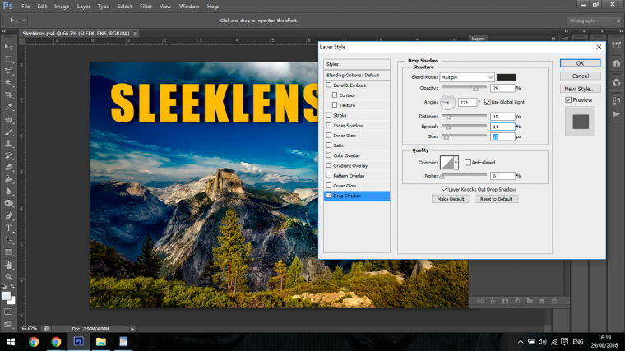Toggle Layer Knocks Out Drop Shadow
The image size is (625, 351).
pos(444,189)
